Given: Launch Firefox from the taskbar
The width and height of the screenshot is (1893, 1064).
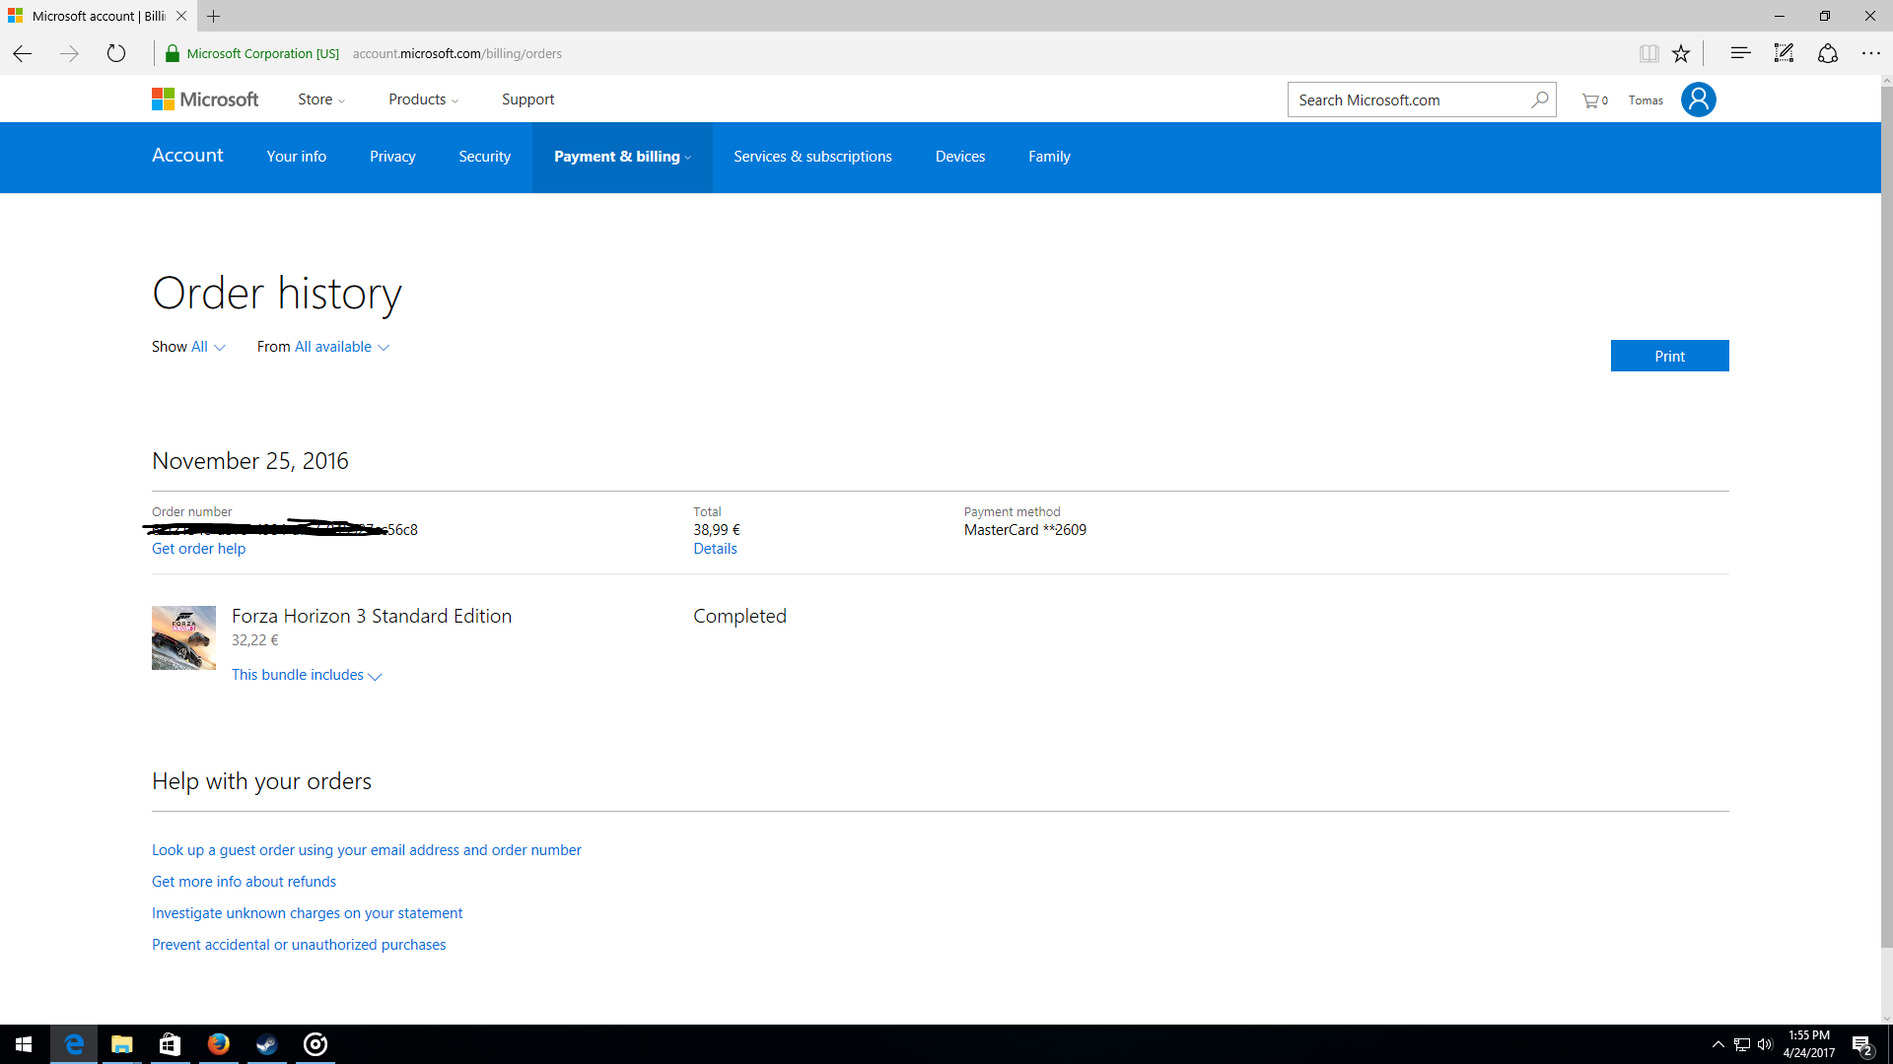Looking at the screenshot, I should tap(218, 1044).
